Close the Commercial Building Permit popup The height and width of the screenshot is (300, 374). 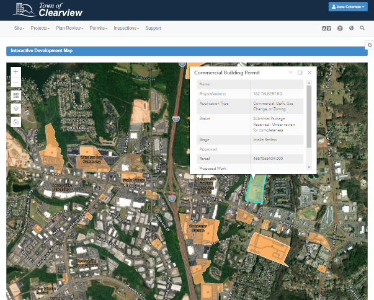pos(309,73)
